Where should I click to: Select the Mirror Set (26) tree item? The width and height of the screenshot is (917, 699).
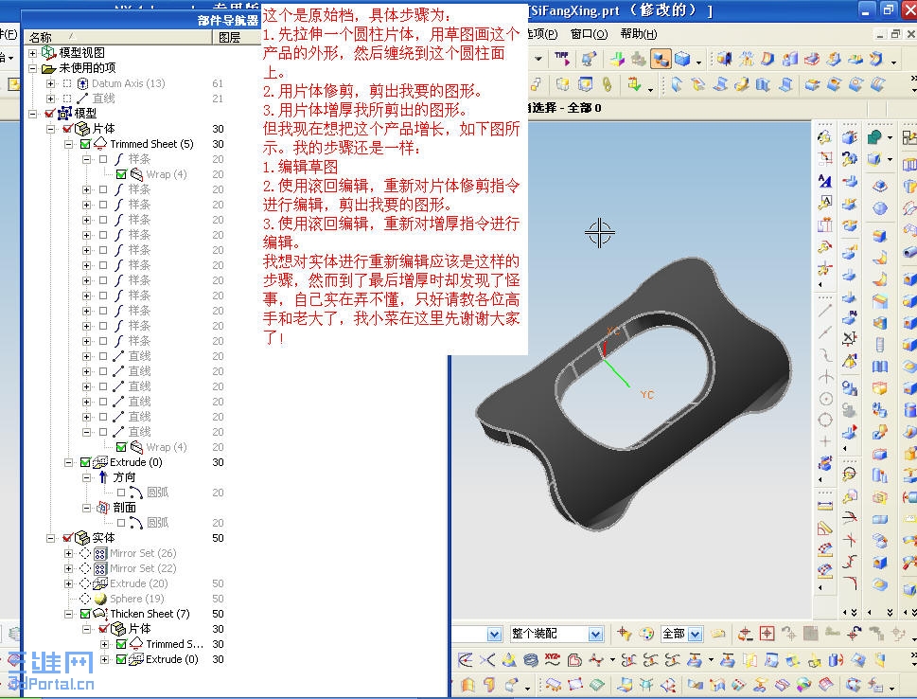tap(143, 553)
